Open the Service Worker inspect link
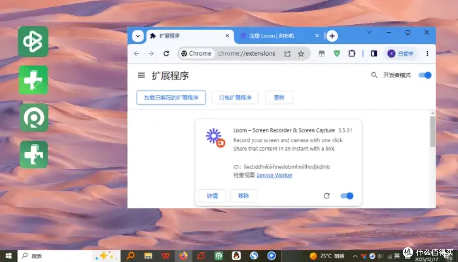The image size is (458, 262). coord(274,175)
